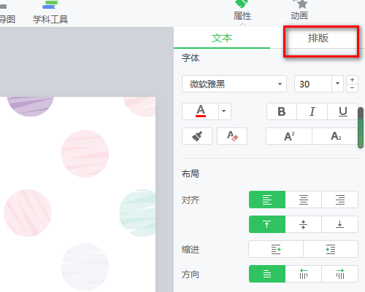
Task: Open the font color dropdown arrow
Action: [x=224, y=111]
